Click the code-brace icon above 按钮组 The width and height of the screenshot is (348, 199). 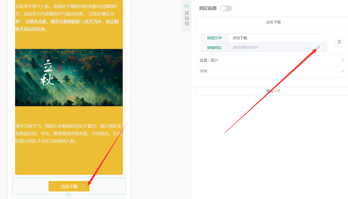tap(187, 6)
